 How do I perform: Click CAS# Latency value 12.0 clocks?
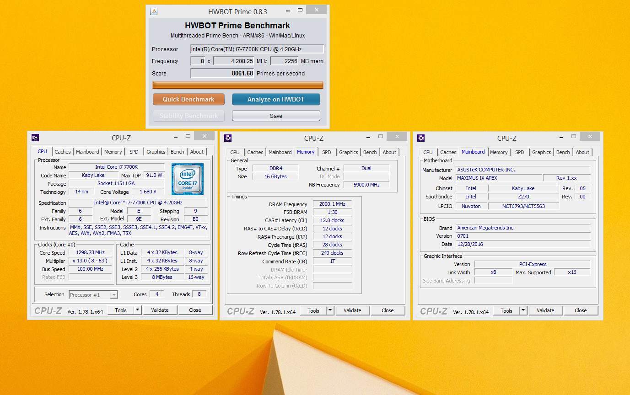pyautogui.click(x=332, y=220)
